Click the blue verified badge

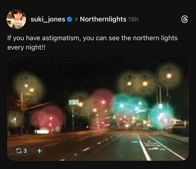[x=69, y=19]
